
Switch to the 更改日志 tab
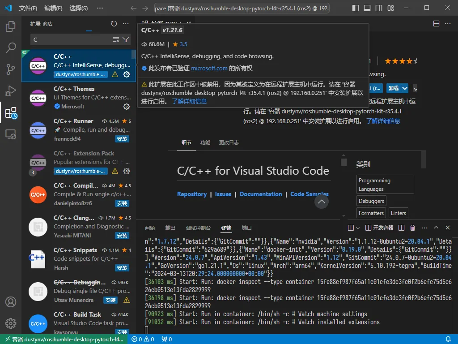coord(229,142)
